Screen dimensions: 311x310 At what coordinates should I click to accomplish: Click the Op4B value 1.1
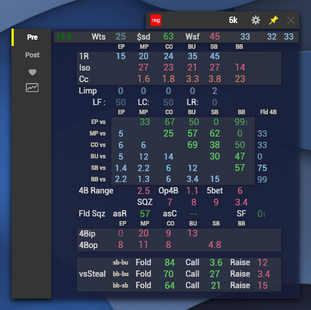(x=192, y=191)
